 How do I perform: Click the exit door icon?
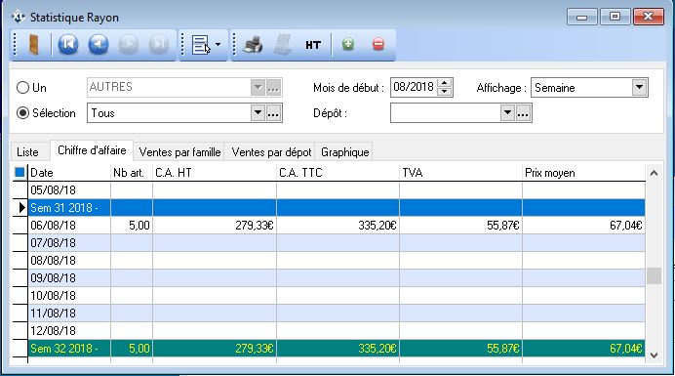coord(33,44)
